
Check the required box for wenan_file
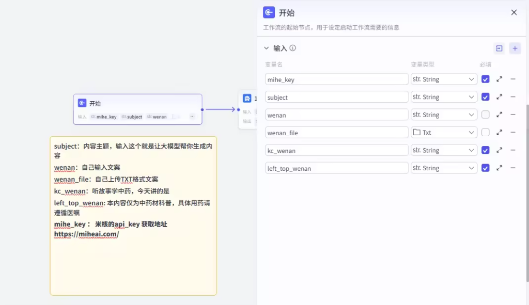click(485, 132)
